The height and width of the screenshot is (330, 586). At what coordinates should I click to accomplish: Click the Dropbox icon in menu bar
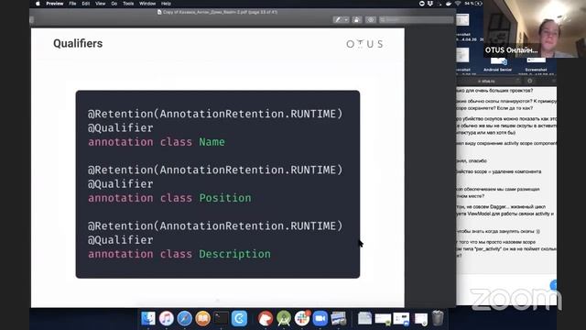coord(430,4)
